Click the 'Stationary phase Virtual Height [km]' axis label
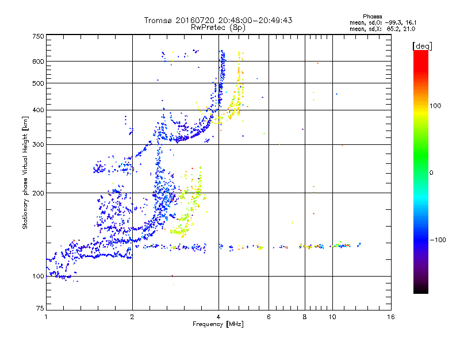Image resolution: width=460 pixels, height=345 pixels. click(x=25, y=173)
